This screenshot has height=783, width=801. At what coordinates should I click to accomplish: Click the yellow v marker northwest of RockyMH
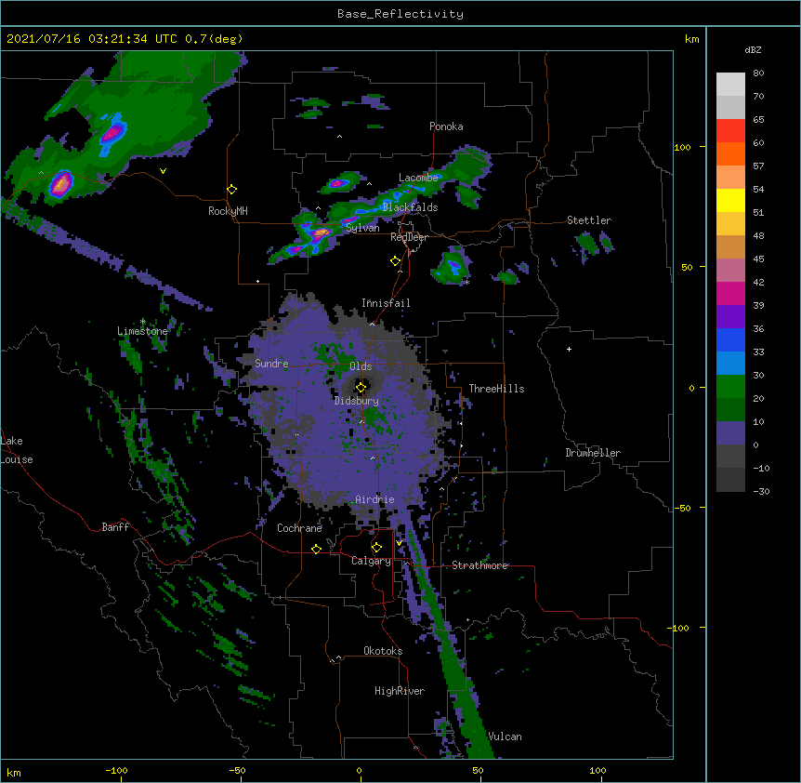tap(163, 171)
